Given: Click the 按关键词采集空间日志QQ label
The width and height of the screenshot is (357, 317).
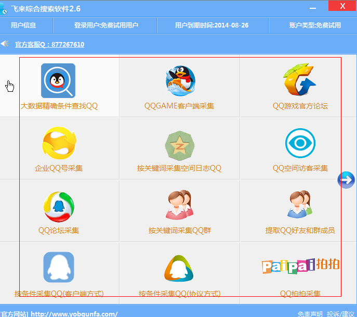Looking at the screenshot, I should [179, 168].
